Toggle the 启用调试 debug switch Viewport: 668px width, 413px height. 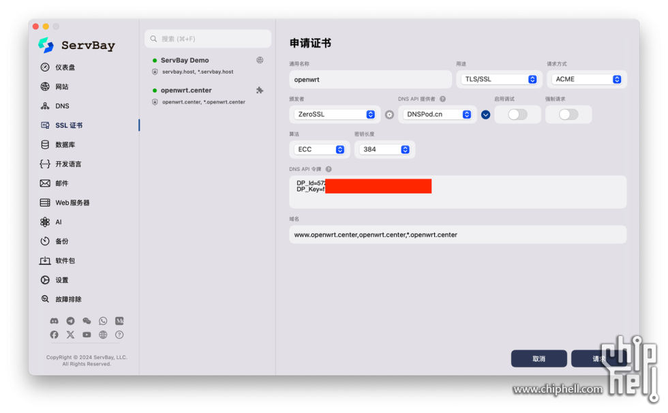point(517,114)
